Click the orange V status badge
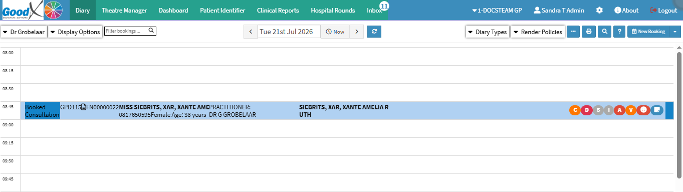Image resolution: width=683 pixels, height=192 pixels. click(631, 110)
